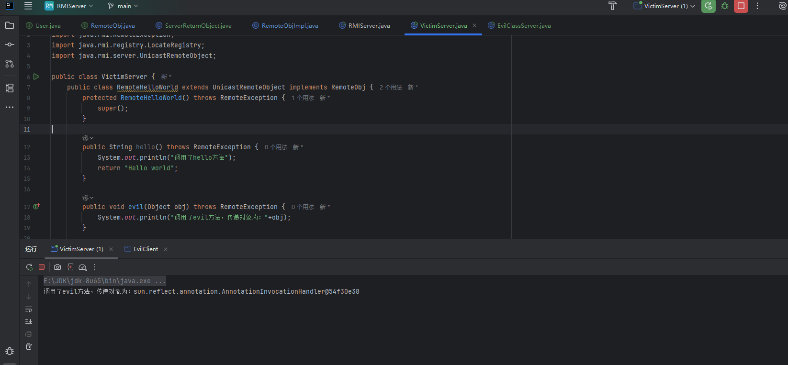Open the Project tool window folder icon

click(10, 25)
